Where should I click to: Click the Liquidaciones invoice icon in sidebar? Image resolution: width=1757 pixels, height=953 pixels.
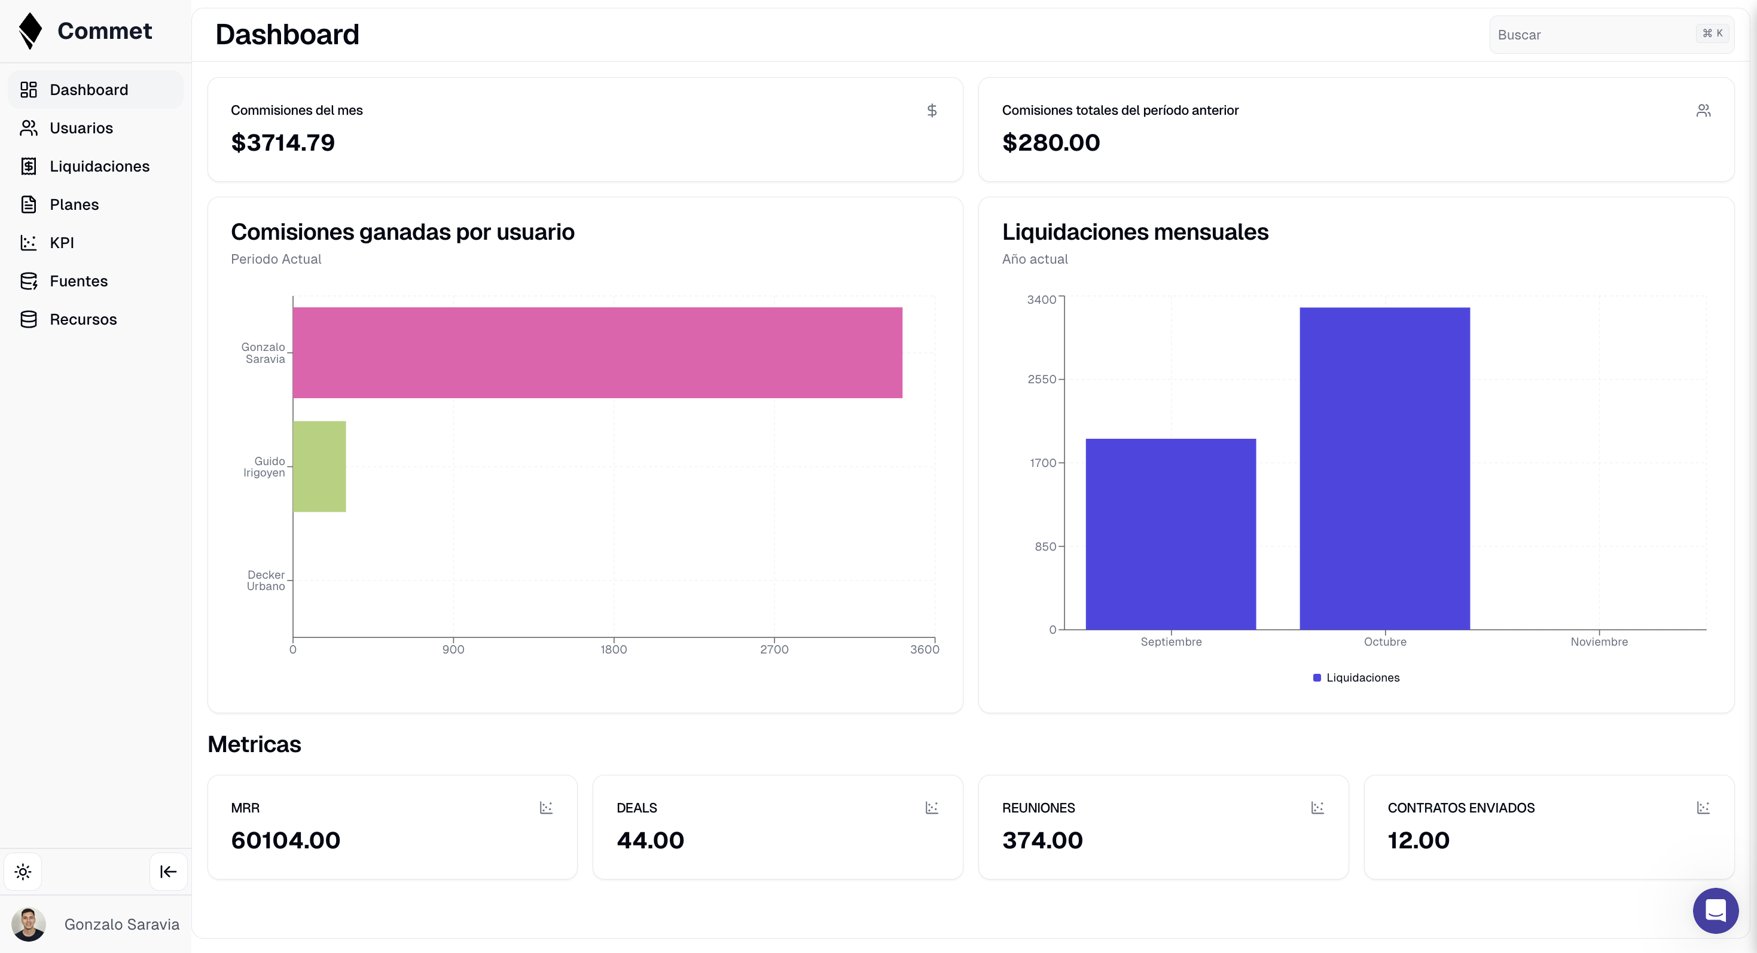(x=28, y=166)
